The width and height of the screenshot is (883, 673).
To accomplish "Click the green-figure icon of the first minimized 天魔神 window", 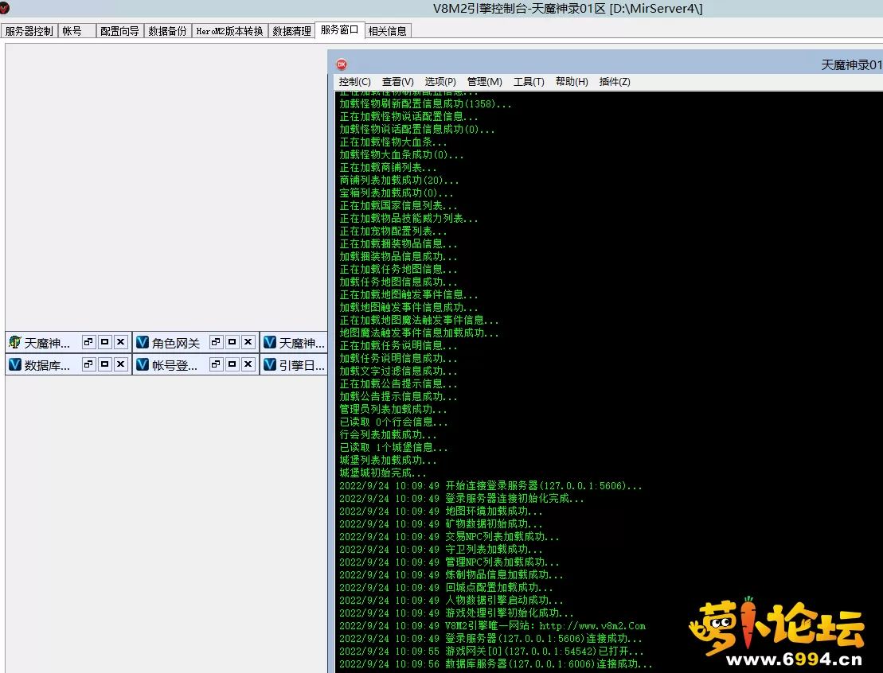I will pos(15,342).
